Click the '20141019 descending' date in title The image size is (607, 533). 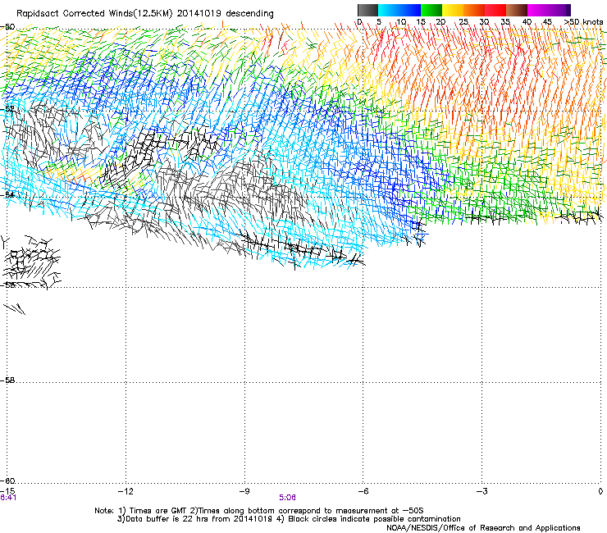226,14
